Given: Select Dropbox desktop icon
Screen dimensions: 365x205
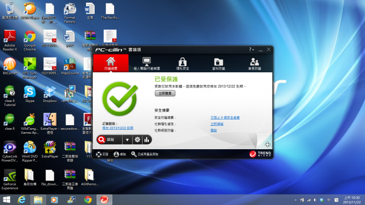Looking at the screenshot, I should point(50,94).
